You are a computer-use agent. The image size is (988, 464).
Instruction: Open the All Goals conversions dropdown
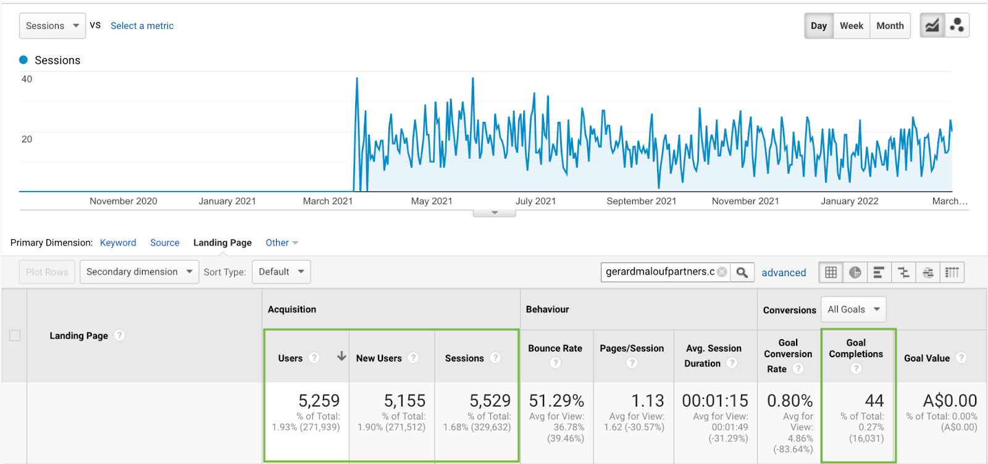[x=853, y=310]
